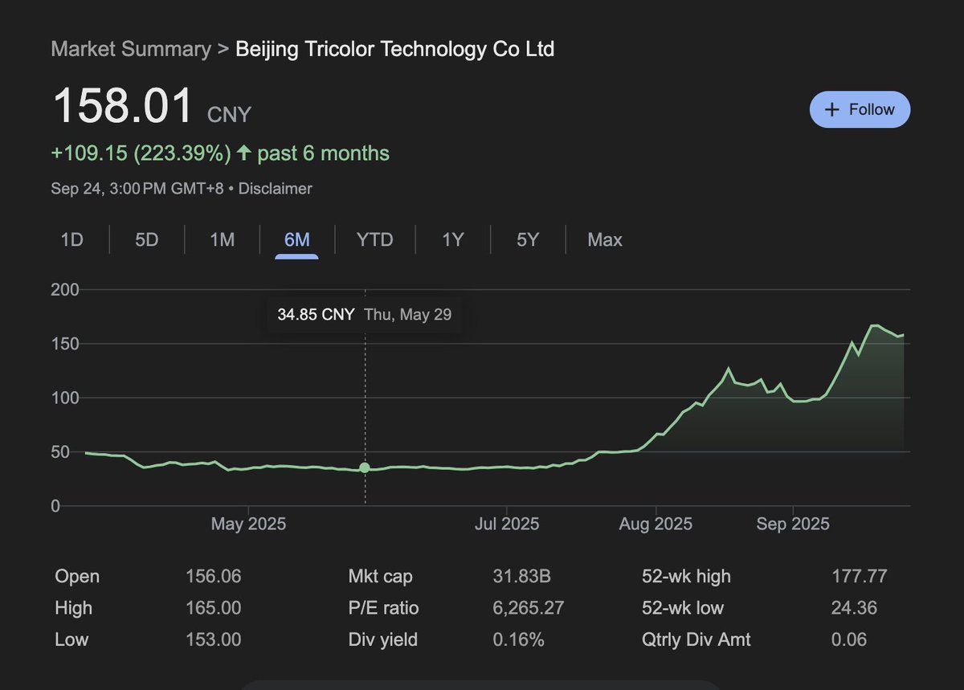Open the Market Summary link
Screen dimensions: 964x690
(131, 49)
